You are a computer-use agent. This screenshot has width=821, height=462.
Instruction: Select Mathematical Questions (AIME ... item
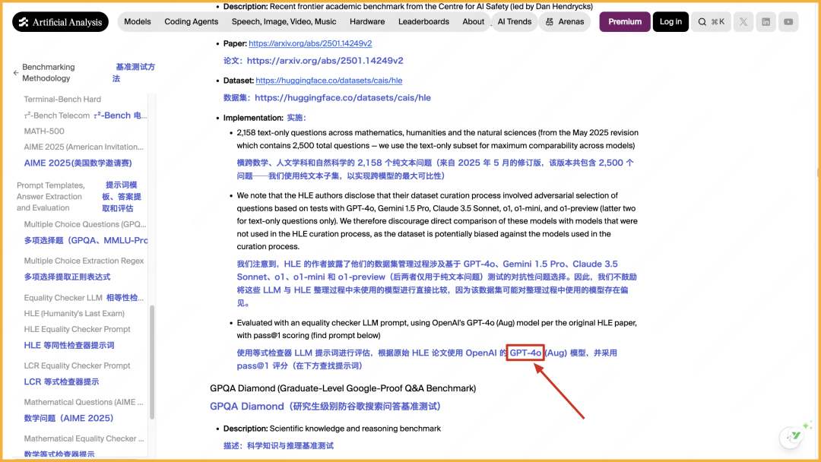(84, 403)
